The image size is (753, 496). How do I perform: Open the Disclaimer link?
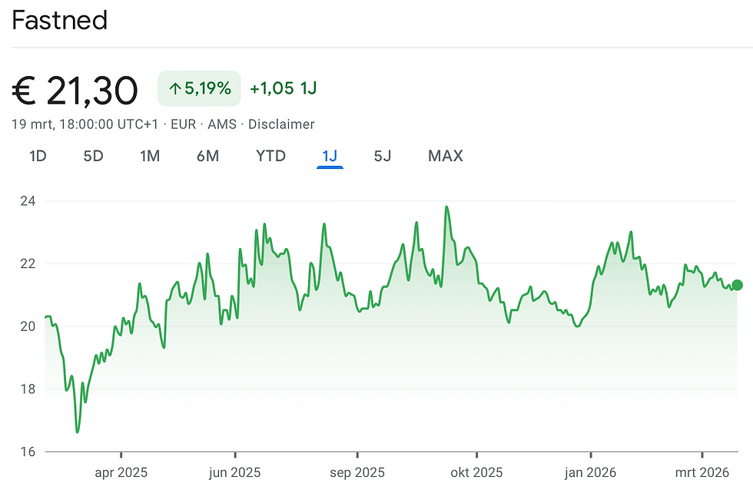pyautogui.click(x=281, y=124)
